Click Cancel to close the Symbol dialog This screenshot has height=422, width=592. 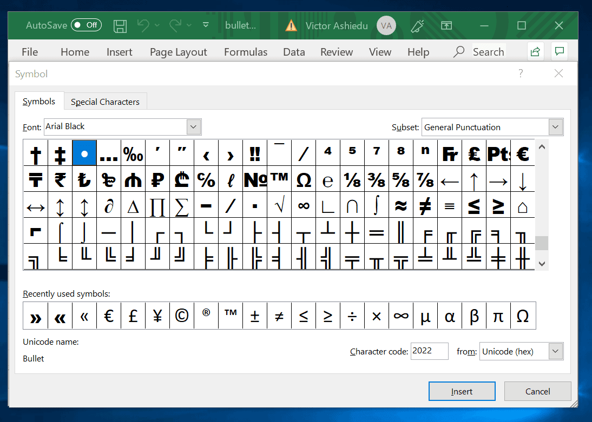coord(537,391)
